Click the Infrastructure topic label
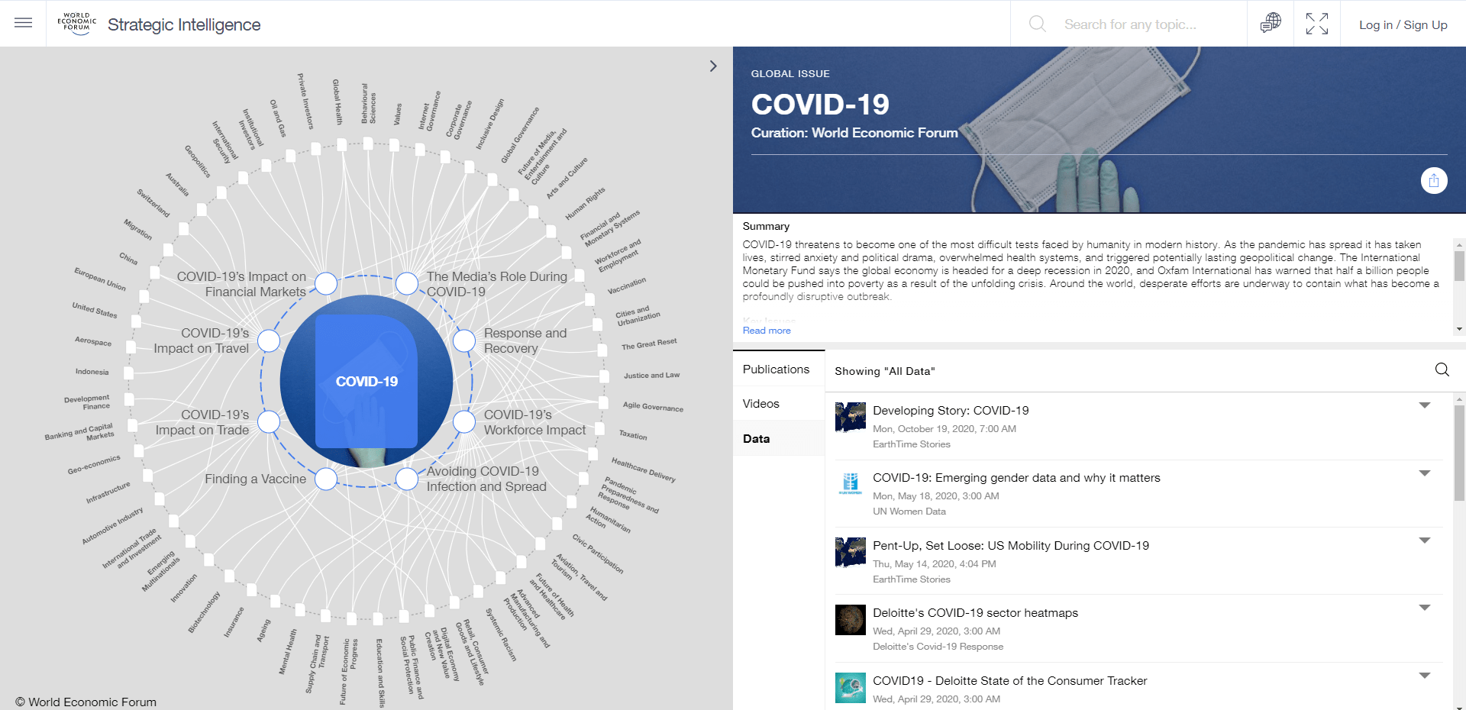This screenshot has height=710, width=1466. pyautogui.click(x=108, y=493)
